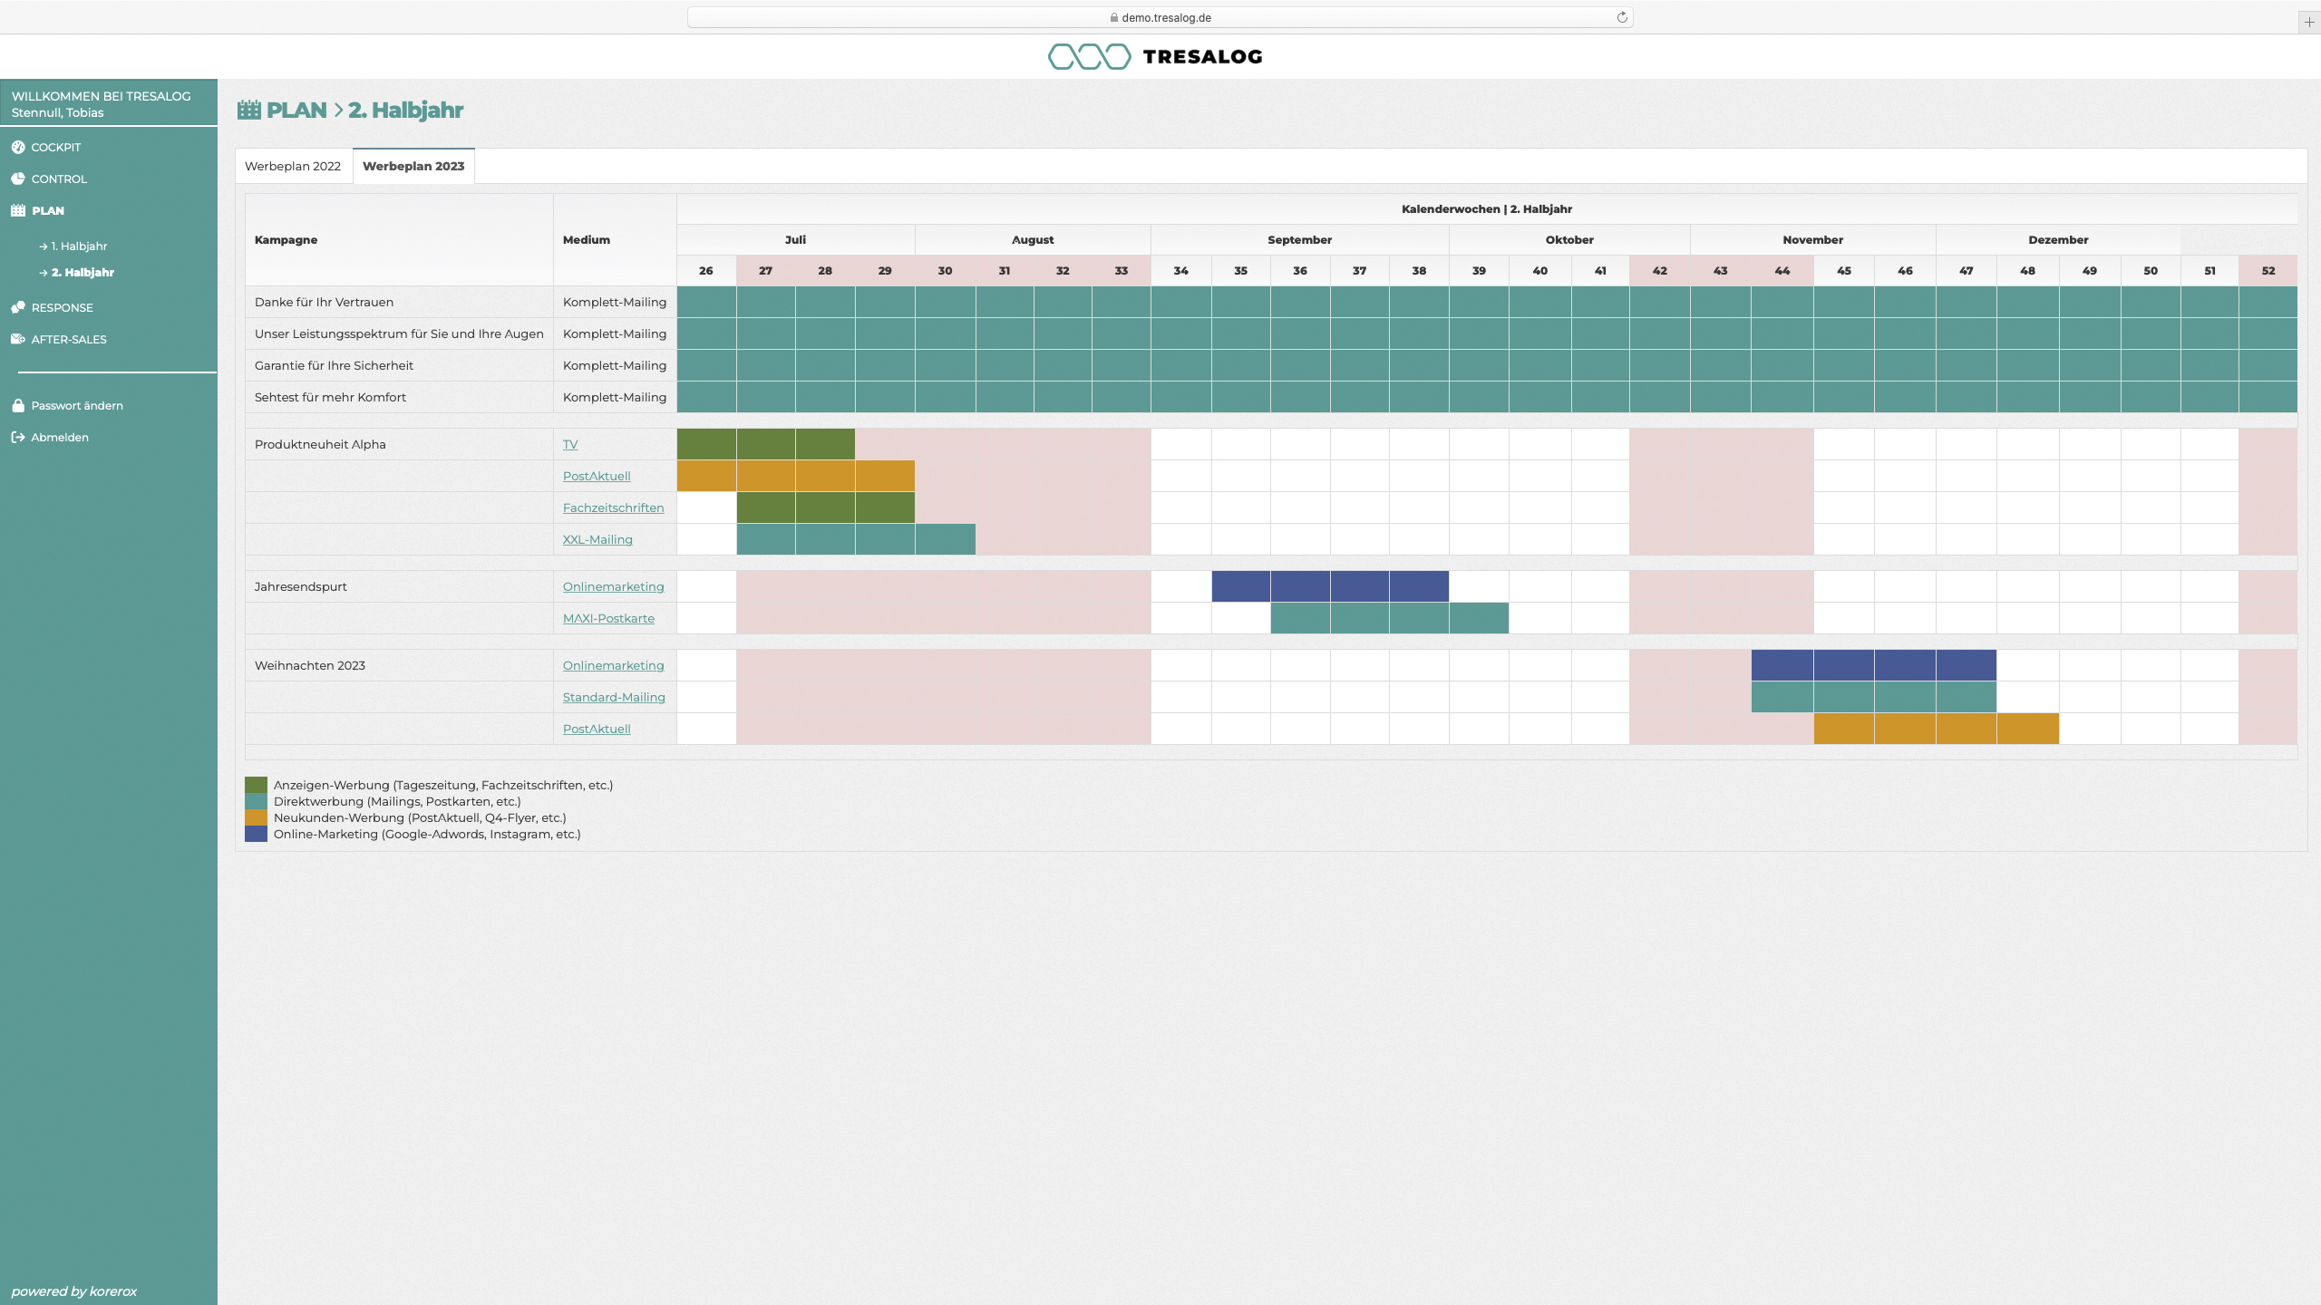The height and width of the screenshot is (1305, 2321).
Task: Open the TV medium link
Action: (x=570, y=444)
